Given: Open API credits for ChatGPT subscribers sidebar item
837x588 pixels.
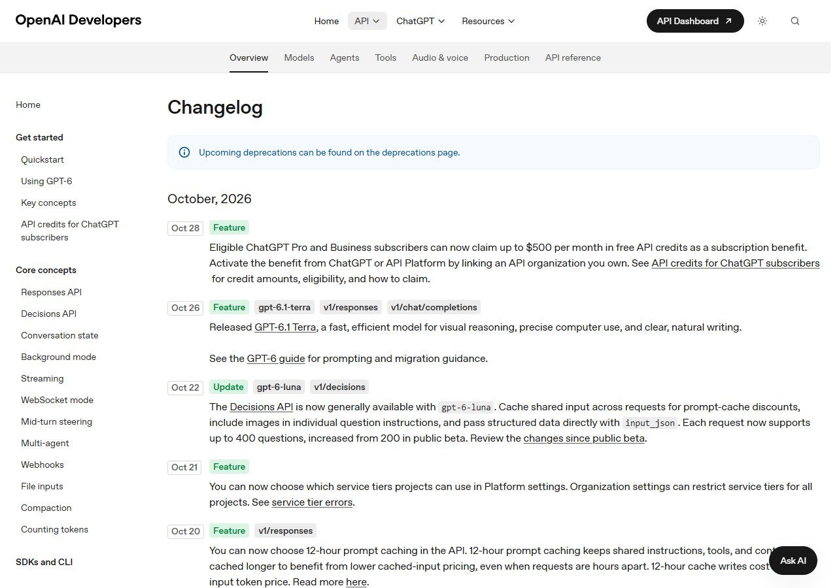Looking at the screenshot, I should point(70,231).
